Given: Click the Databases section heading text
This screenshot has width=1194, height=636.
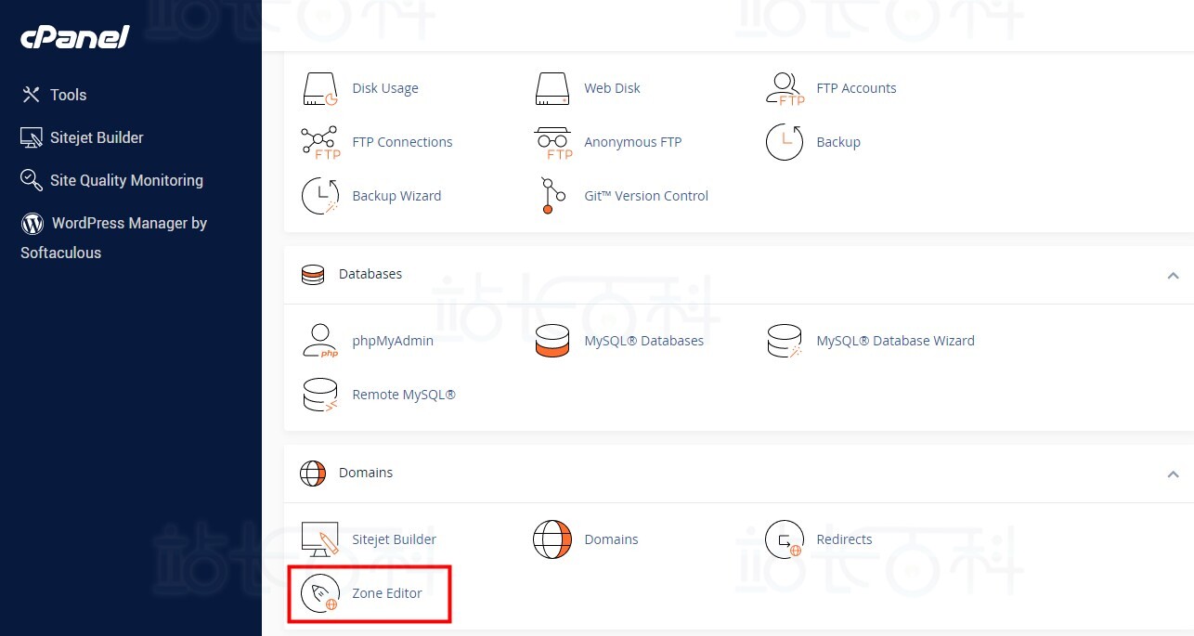Looking at the screenshot, I should [x=370, y=275].
